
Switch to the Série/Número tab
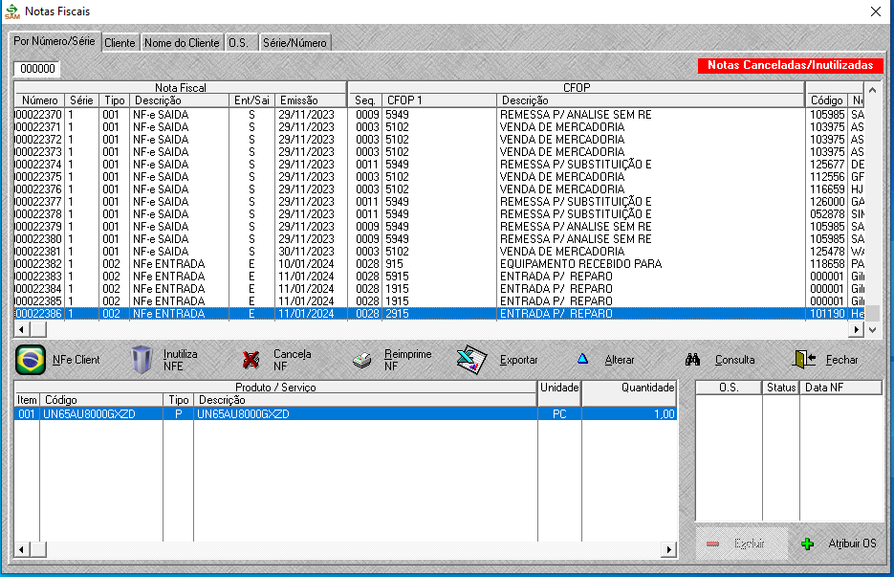click(x=294, y=43)
